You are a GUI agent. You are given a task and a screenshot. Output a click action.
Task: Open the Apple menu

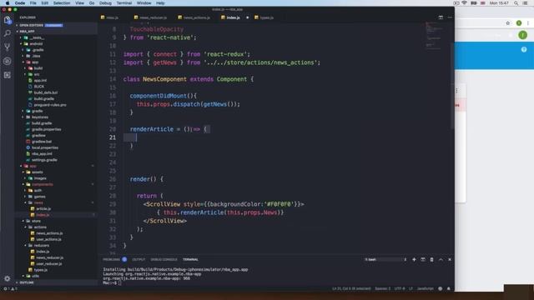click(8, 3)
